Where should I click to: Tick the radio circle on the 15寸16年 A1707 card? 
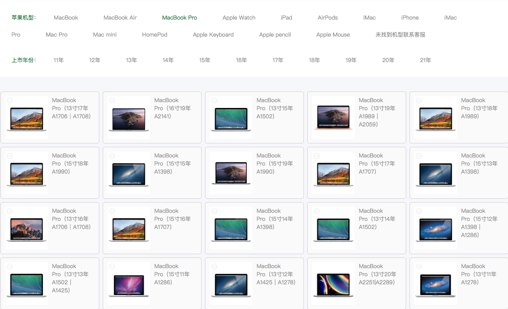pyautogui.click(x=112, y=211)
